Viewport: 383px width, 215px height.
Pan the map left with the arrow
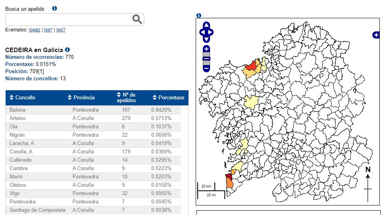point(201,33)
